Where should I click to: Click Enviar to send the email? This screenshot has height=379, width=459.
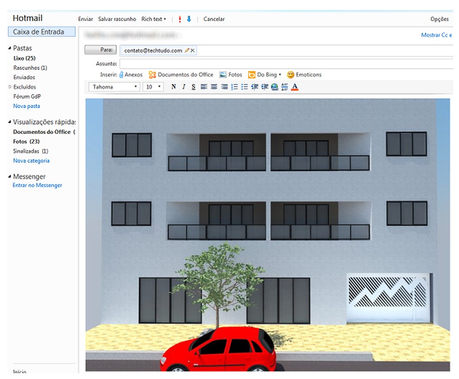[x=85, y=19]
